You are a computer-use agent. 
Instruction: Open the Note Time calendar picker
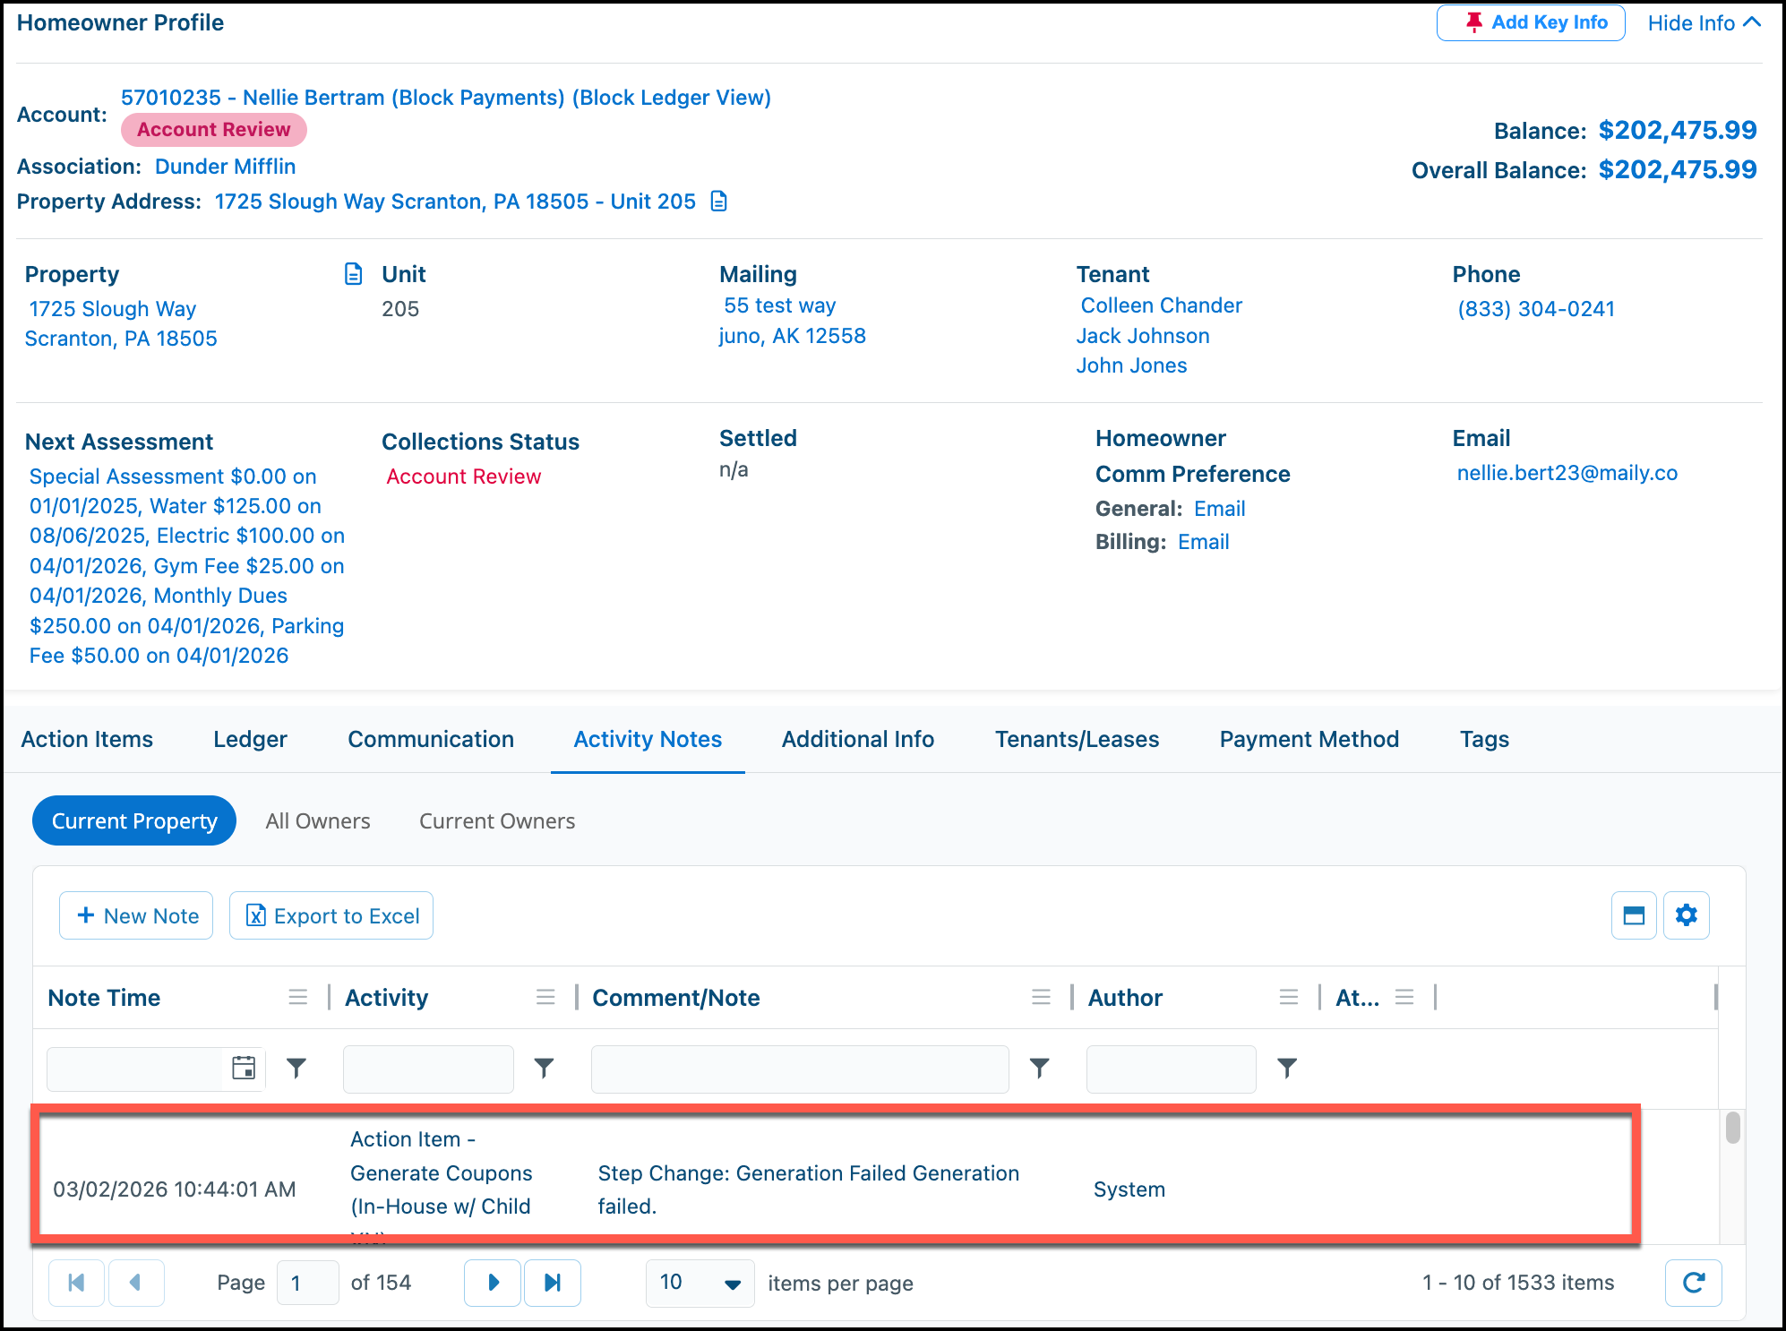coord(244,1068)
